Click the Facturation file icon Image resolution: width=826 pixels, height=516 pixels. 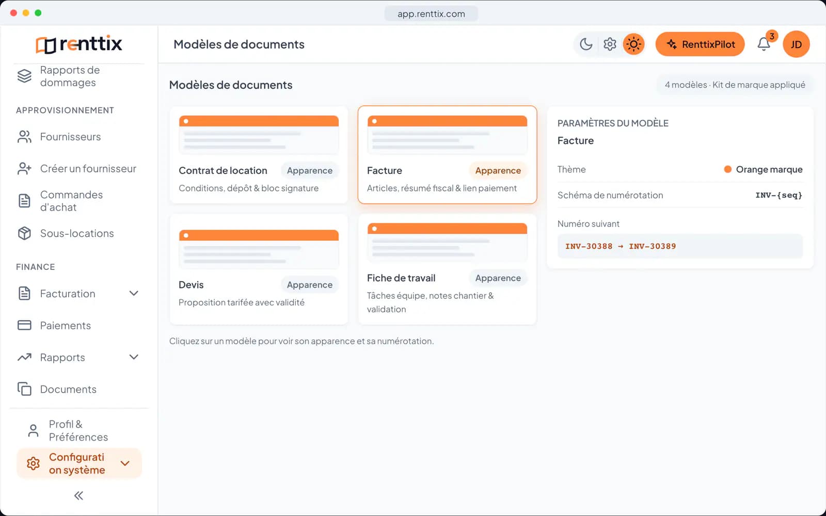pos(24,294)
